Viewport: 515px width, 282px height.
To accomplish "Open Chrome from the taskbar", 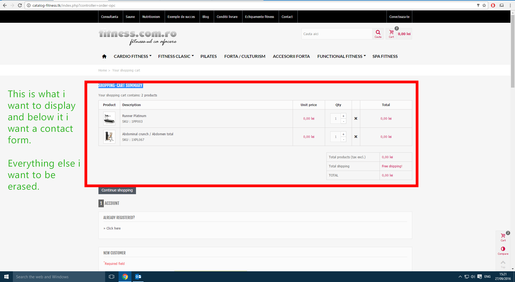I will [125, 277].
